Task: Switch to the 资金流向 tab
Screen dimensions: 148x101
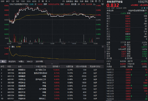Action: (12, 62)
